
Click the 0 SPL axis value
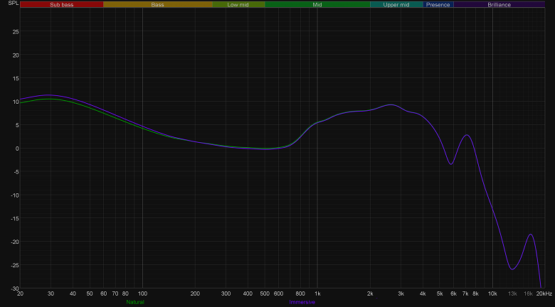(x=17, y=149)
